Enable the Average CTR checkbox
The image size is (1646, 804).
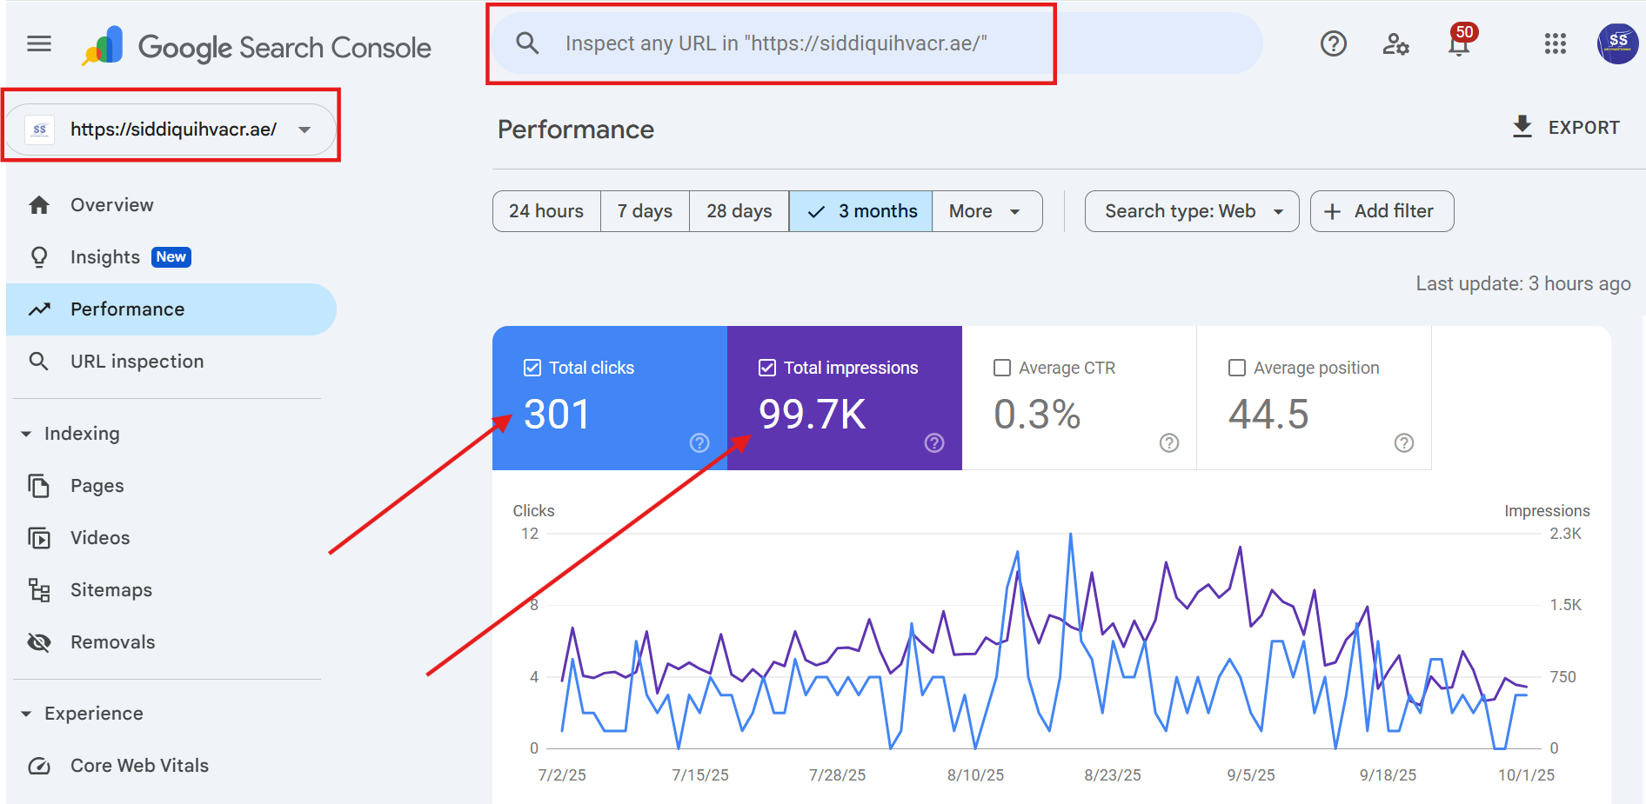(1002, 368)
